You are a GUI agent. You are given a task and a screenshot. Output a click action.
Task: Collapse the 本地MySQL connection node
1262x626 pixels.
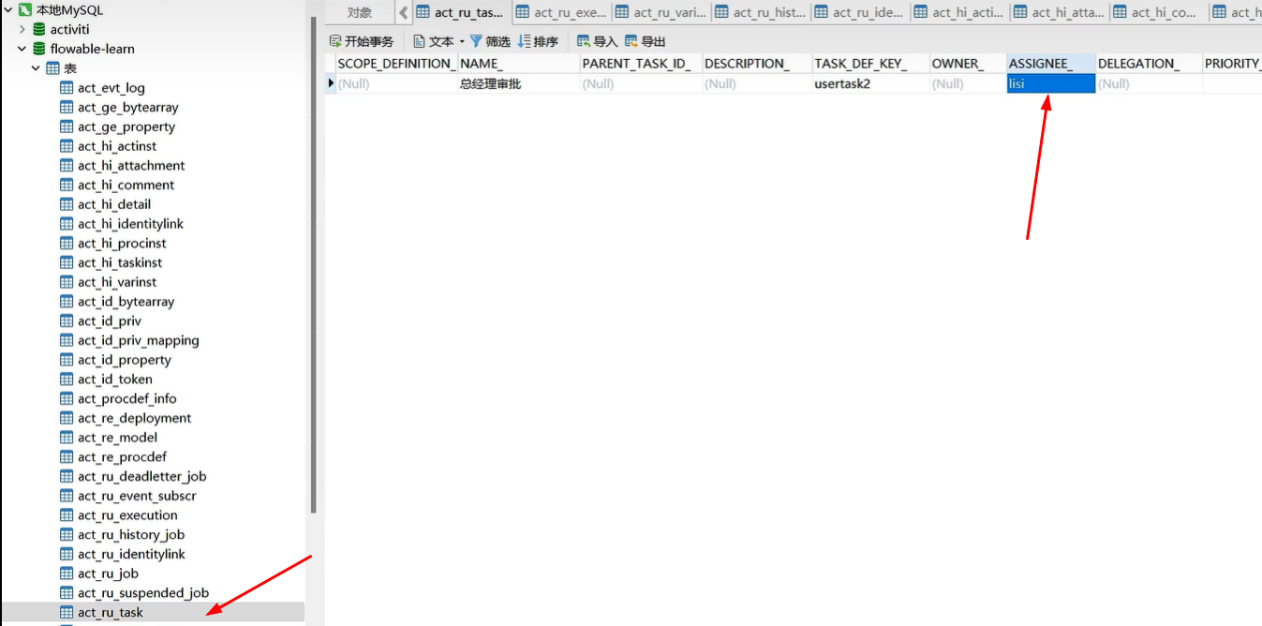point(7,9)
